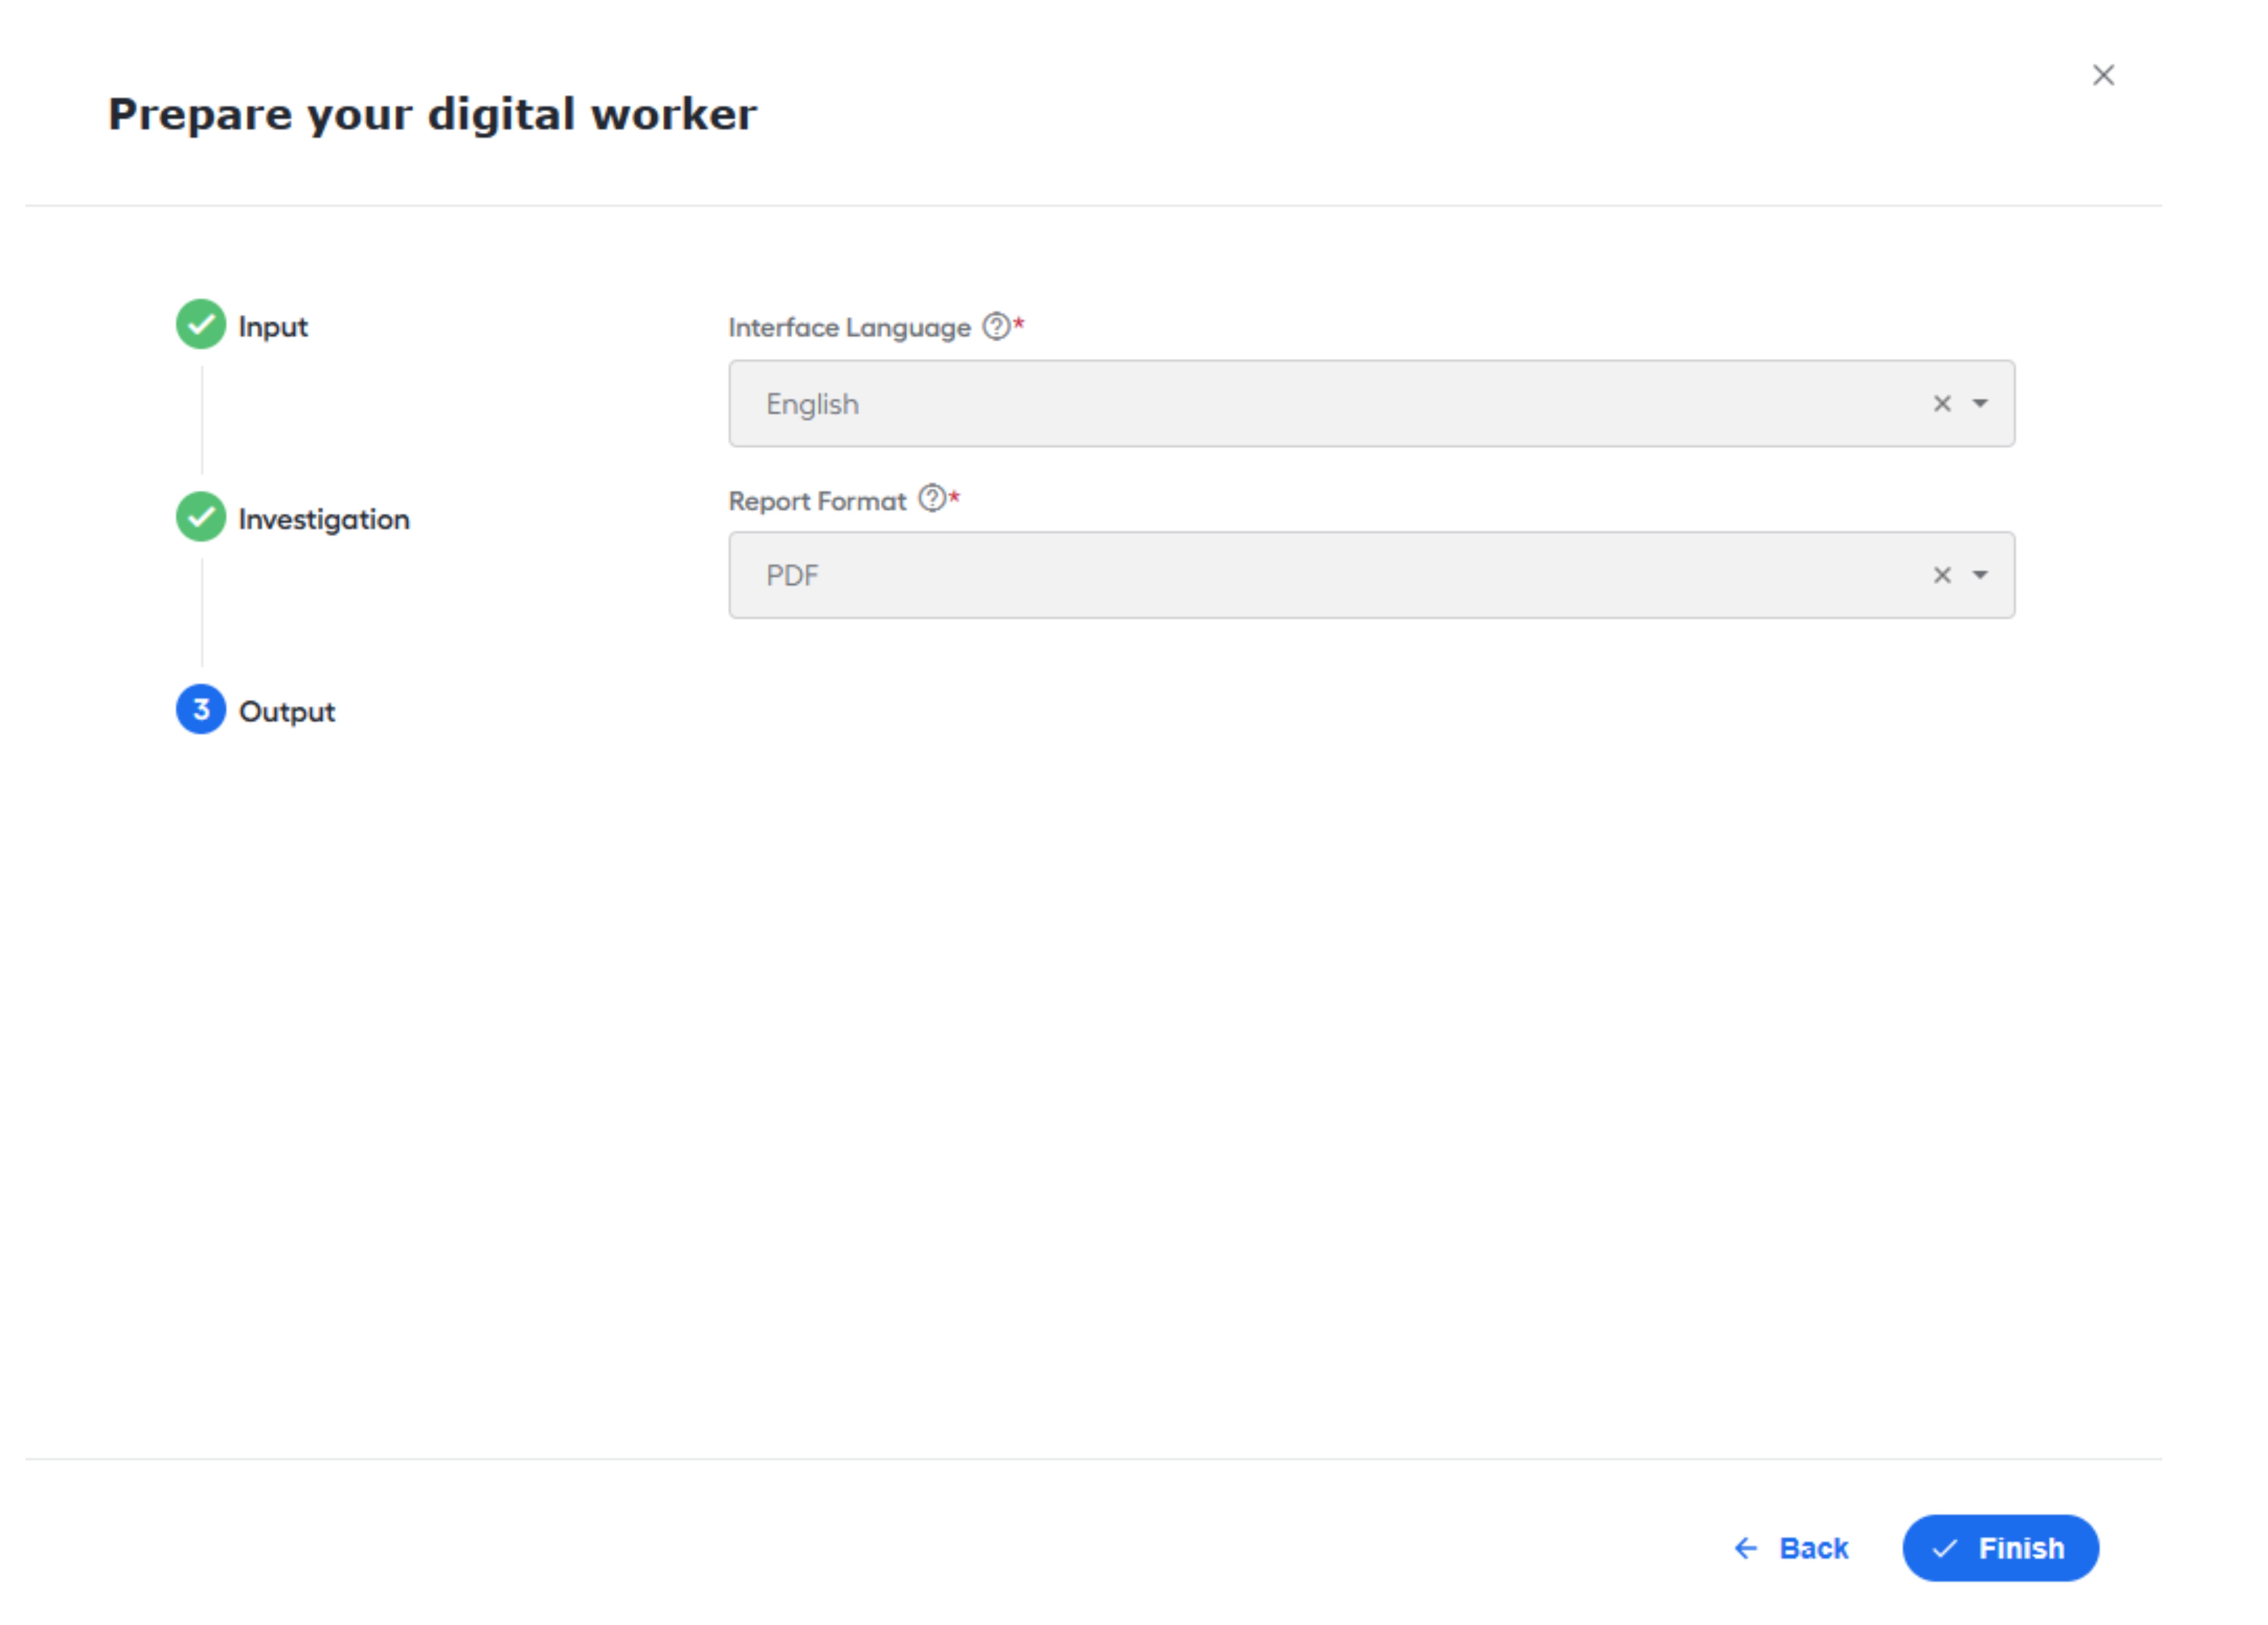
Task: Click the blue step 3 circle
Action: (201, 709)
